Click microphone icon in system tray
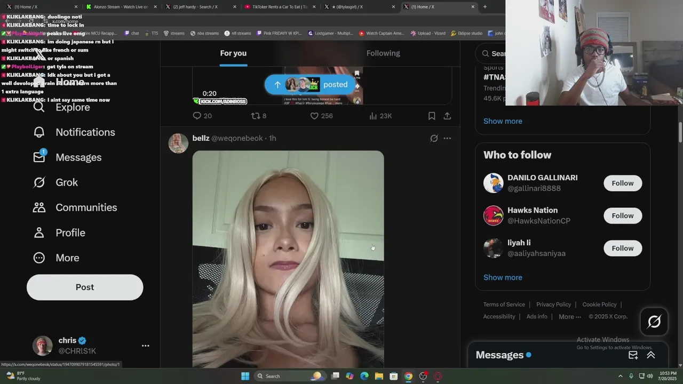Image resolution: width=683 pixels, height=384 pixels. (631, 376)
